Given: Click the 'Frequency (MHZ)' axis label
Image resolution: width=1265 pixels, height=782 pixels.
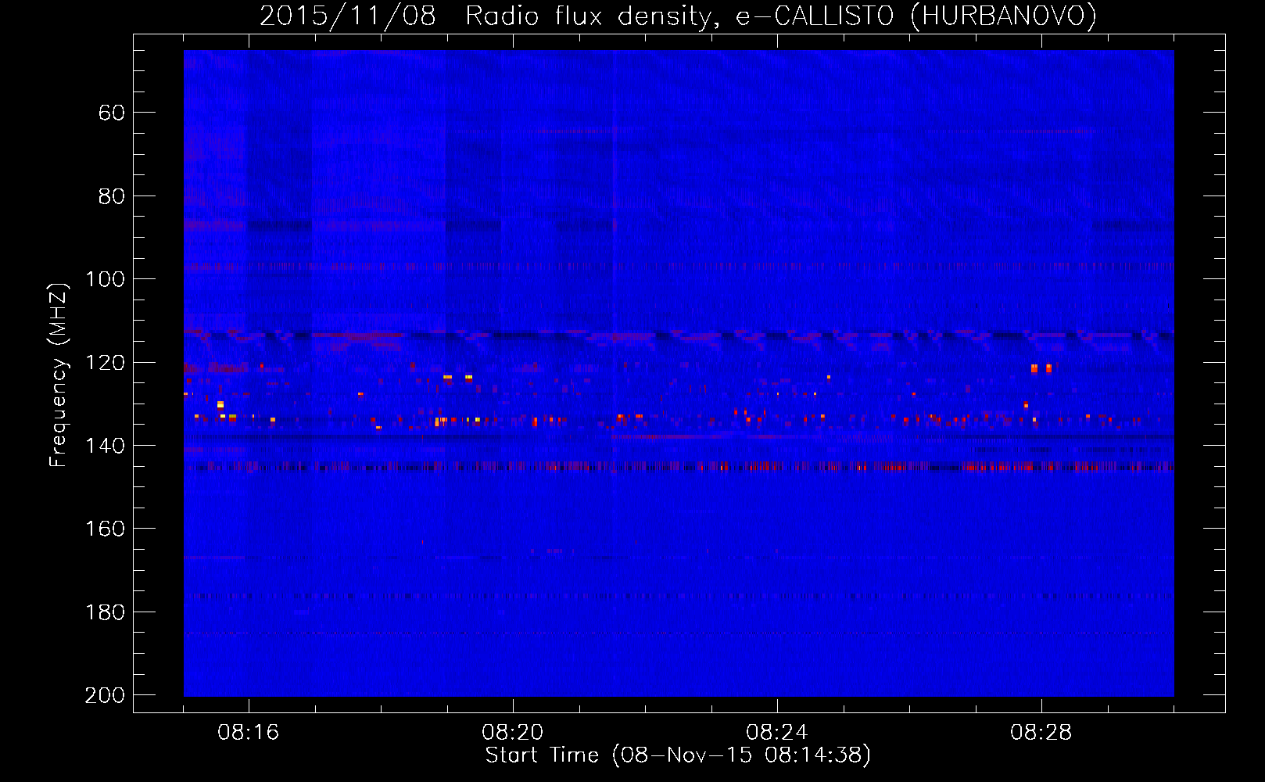Looking at the screenshot, I should pos(58,375).
